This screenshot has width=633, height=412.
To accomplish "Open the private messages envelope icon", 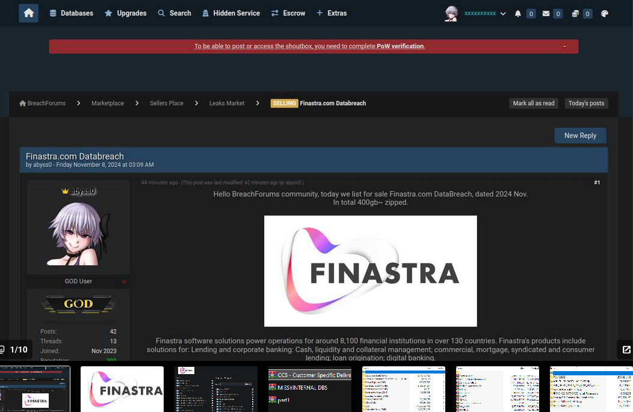I will 546,14.
